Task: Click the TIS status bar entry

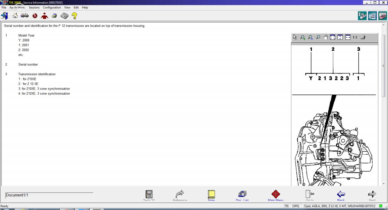Action: click(287, 206)
